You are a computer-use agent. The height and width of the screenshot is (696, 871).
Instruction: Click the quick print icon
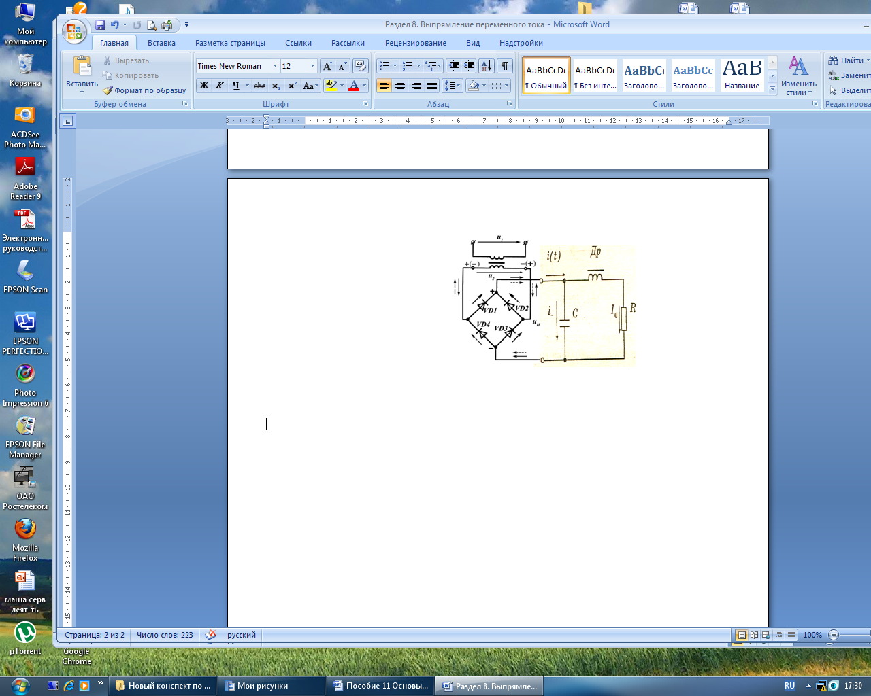[x=167, y=25]
